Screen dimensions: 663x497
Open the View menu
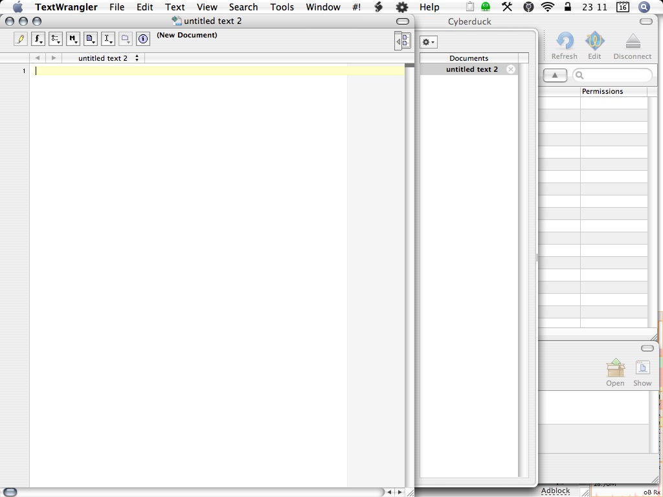(x=207, y=6)
